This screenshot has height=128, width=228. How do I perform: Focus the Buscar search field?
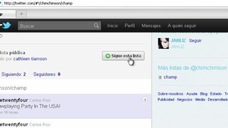59,26
